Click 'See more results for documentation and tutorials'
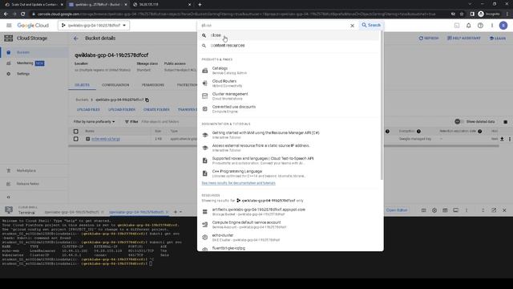Screen dimensions: 513x289 [238, 183]
